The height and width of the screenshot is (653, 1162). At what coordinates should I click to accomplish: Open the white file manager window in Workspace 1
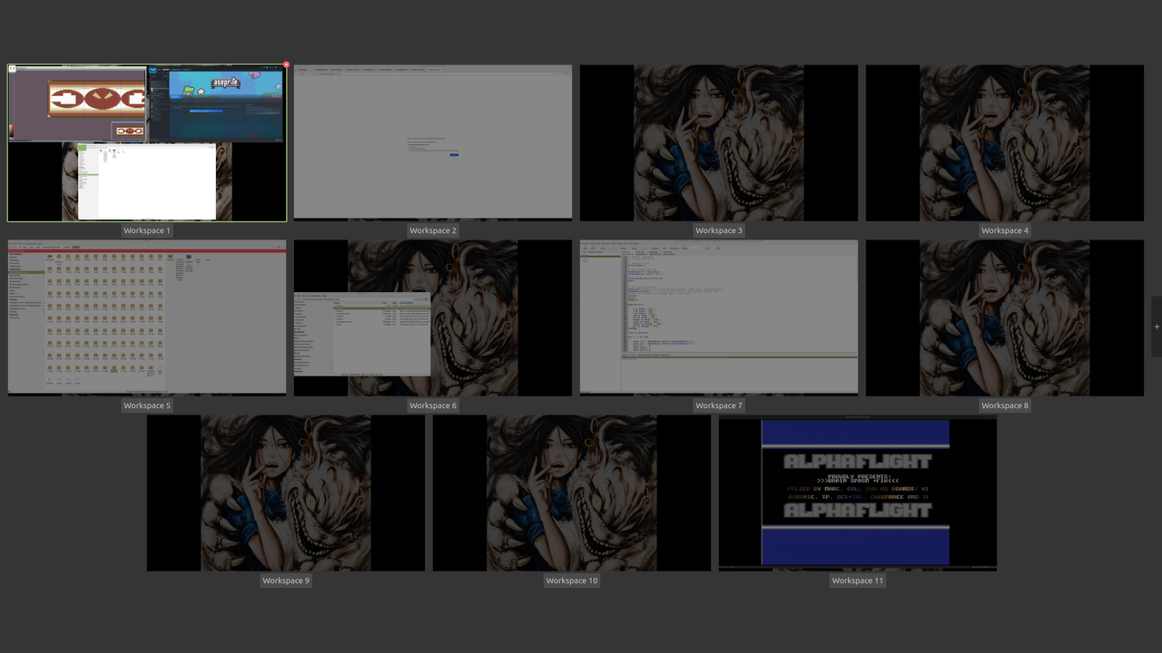[146, 181]
